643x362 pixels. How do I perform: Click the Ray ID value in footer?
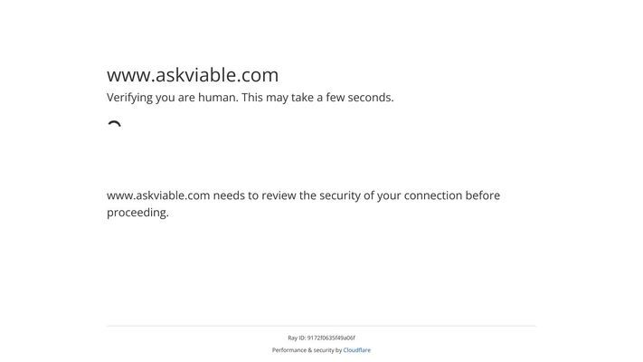tap(331, 338)
